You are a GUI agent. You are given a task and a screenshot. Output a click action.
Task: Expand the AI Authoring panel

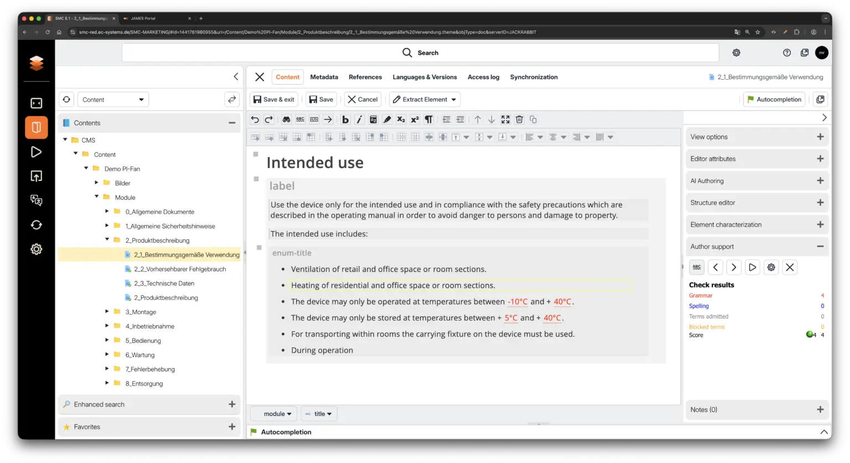tap(820, 181)
